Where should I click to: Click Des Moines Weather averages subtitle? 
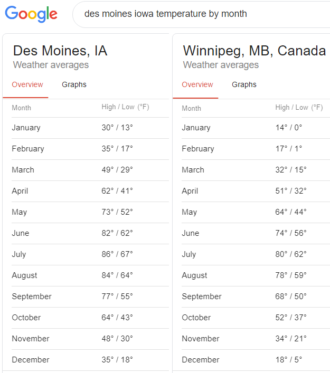click(51, 65)
